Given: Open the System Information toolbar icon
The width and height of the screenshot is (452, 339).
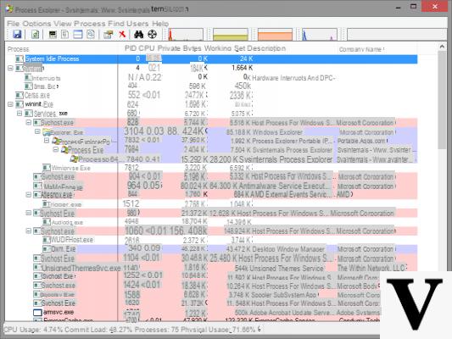Looking at the screenshot, I should click(53, 35).
